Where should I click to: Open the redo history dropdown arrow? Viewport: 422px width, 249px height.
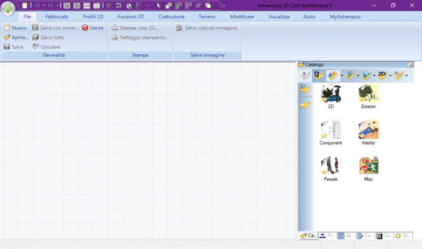57,6
